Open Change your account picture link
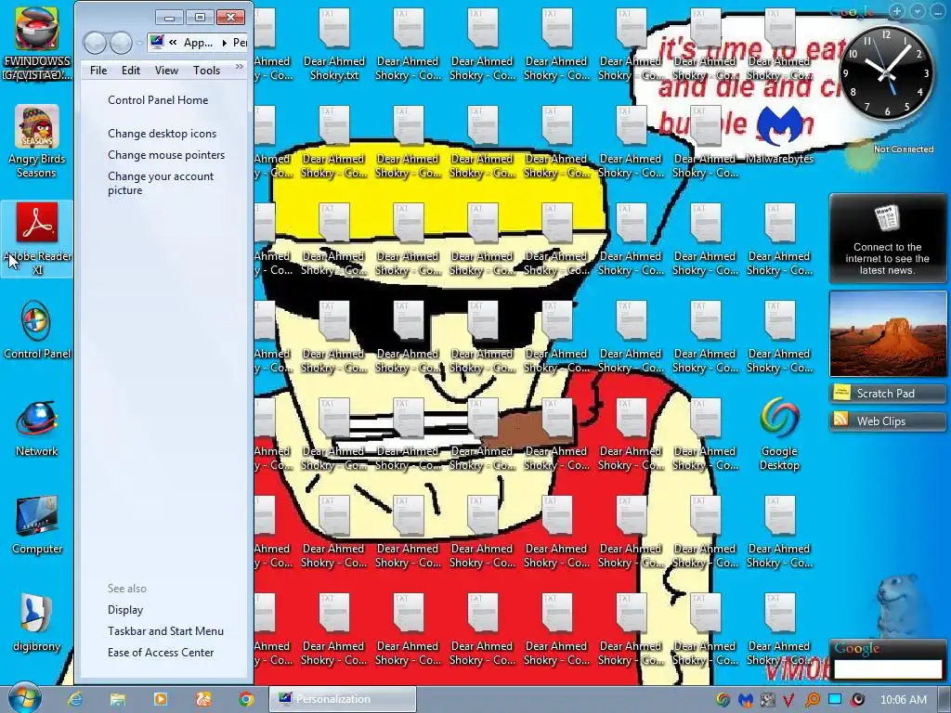 [x=161, y=183]
